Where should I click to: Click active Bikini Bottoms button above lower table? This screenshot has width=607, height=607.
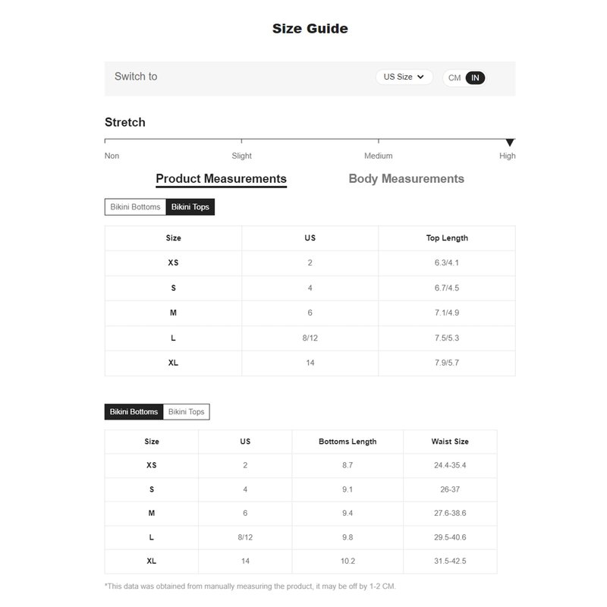point(134,411)
